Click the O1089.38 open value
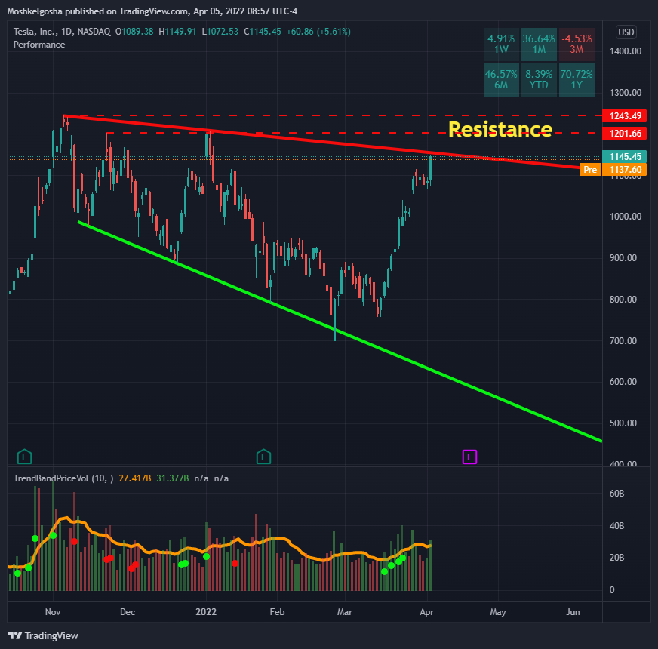 (x=134, y=32)
